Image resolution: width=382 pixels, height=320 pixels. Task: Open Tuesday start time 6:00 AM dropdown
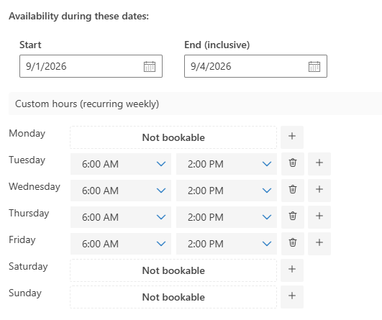tap(121, 164)
